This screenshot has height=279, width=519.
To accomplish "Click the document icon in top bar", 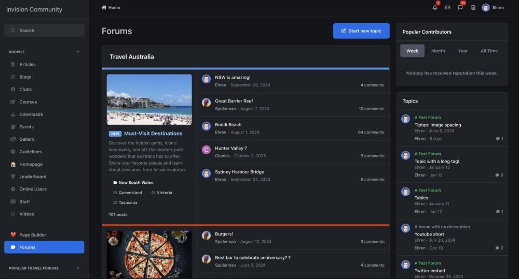I will point(473,8).
